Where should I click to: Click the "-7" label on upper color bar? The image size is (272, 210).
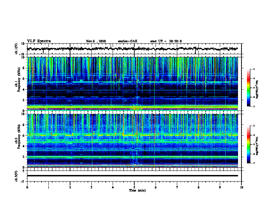253,106
